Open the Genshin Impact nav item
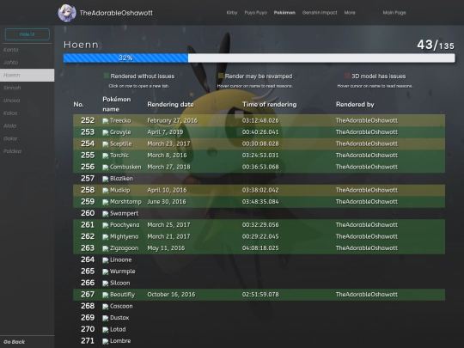 pos(320,13)
